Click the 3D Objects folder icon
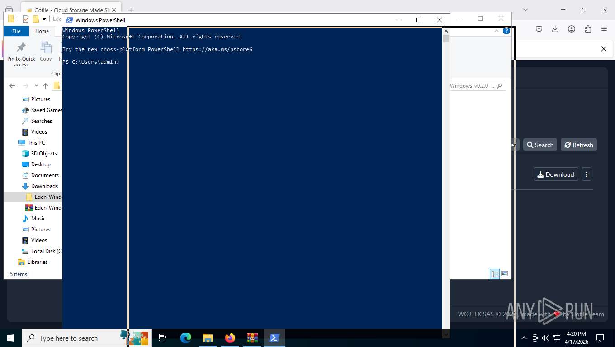 pos(25,154)
